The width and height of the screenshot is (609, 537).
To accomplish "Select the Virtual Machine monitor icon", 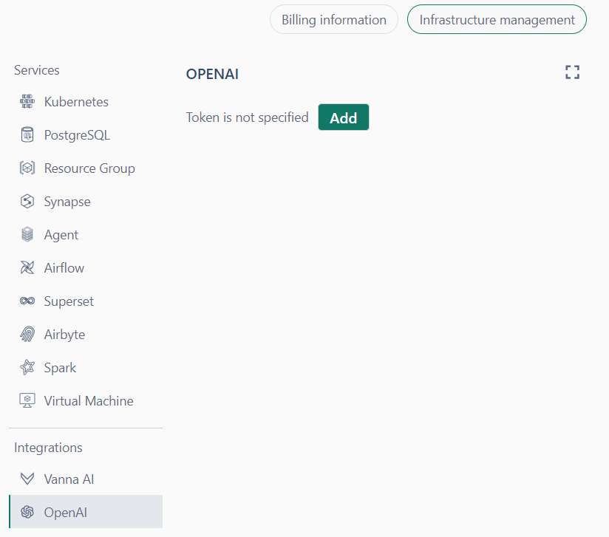I will click(27, 400).
